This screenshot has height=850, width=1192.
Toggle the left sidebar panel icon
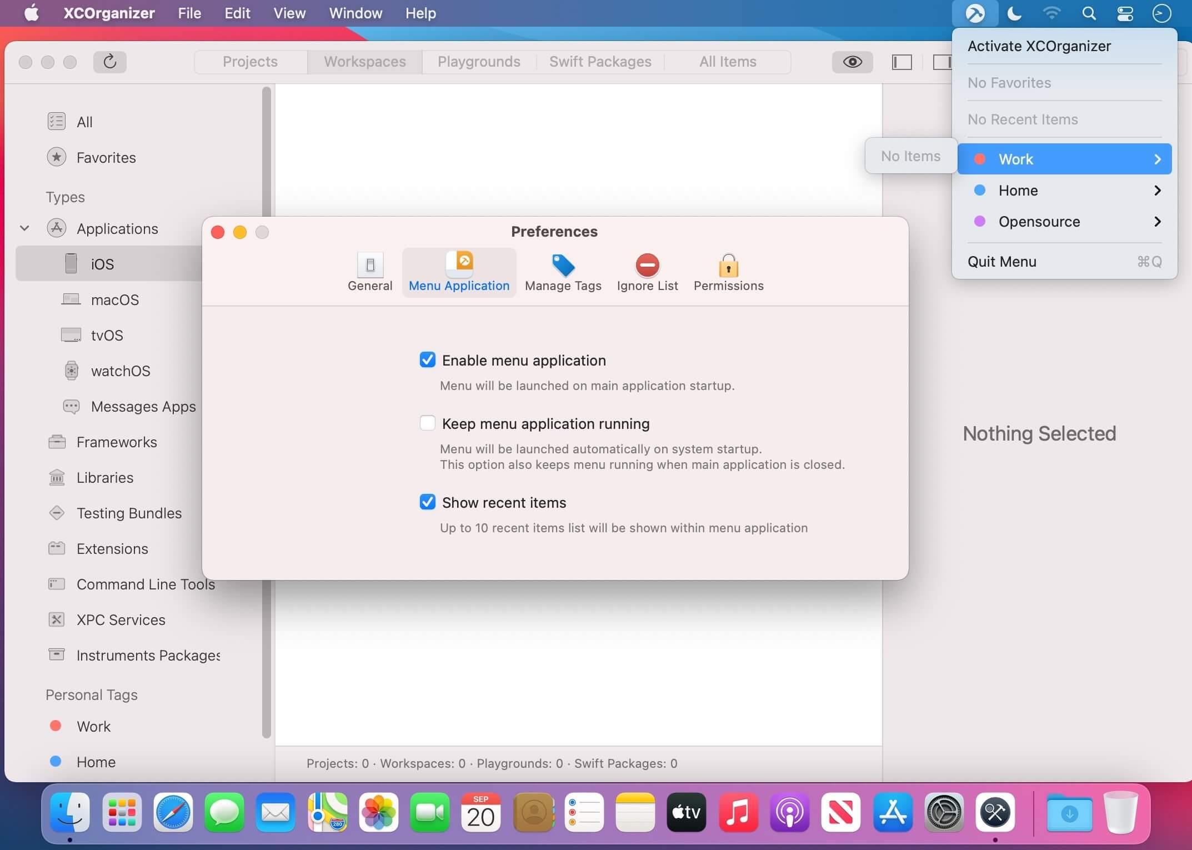coord(901,62)
